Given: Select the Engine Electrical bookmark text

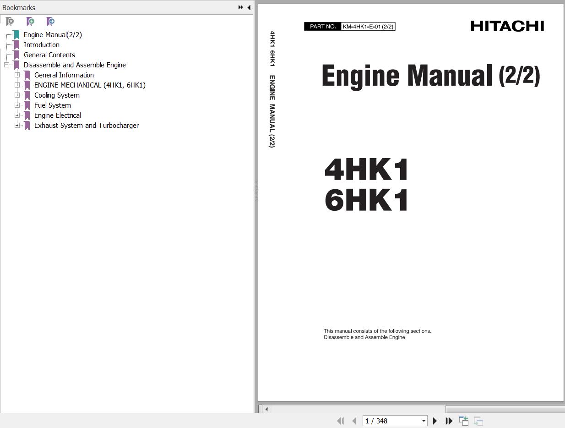Looking at the screenshot, I should click(58, 115).
